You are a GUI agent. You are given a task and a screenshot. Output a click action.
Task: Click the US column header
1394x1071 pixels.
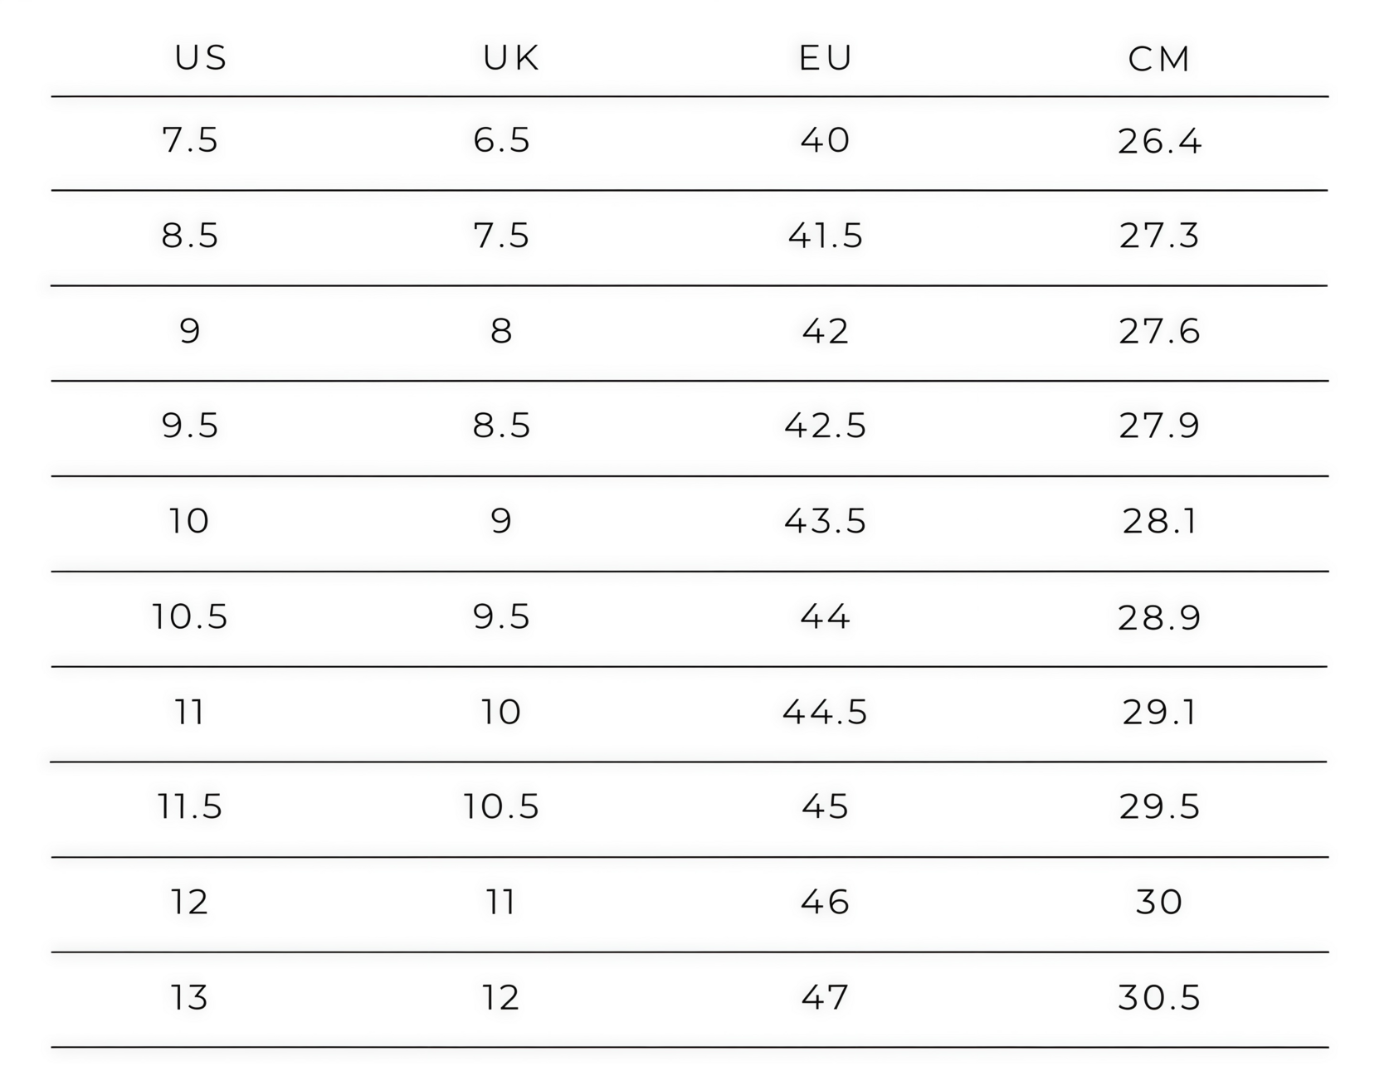(200, 58)
